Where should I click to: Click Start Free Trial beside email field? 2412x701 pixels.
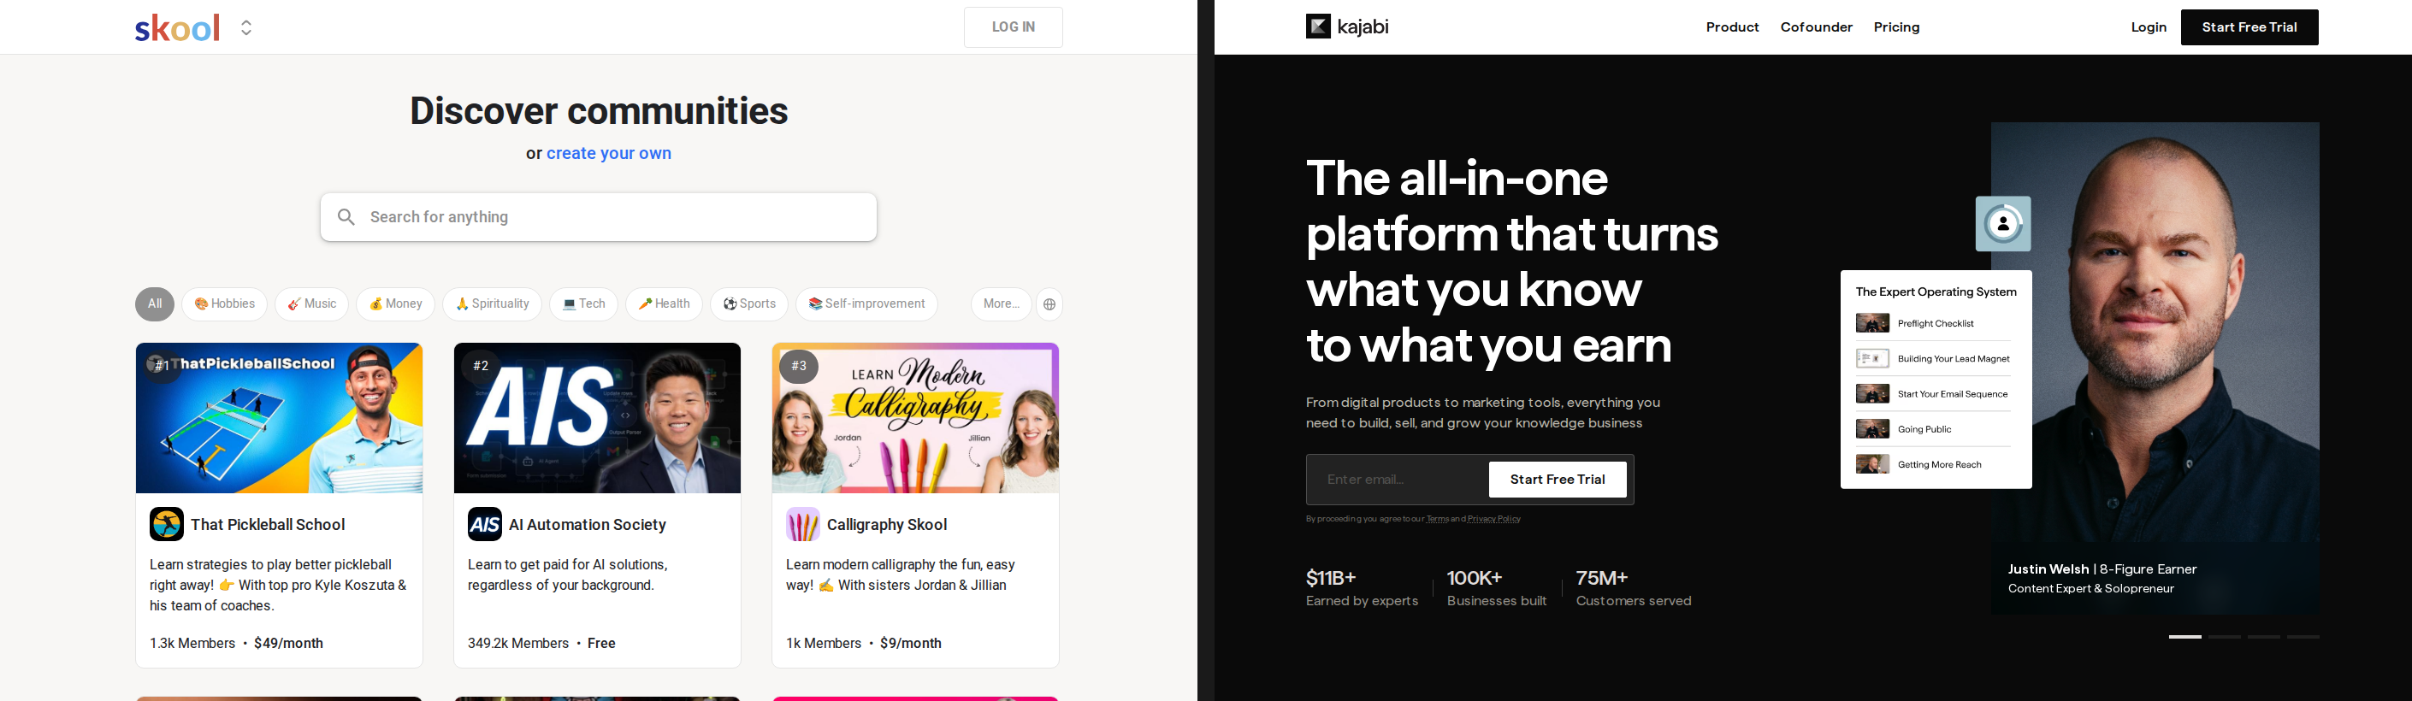click(1558, 480)
